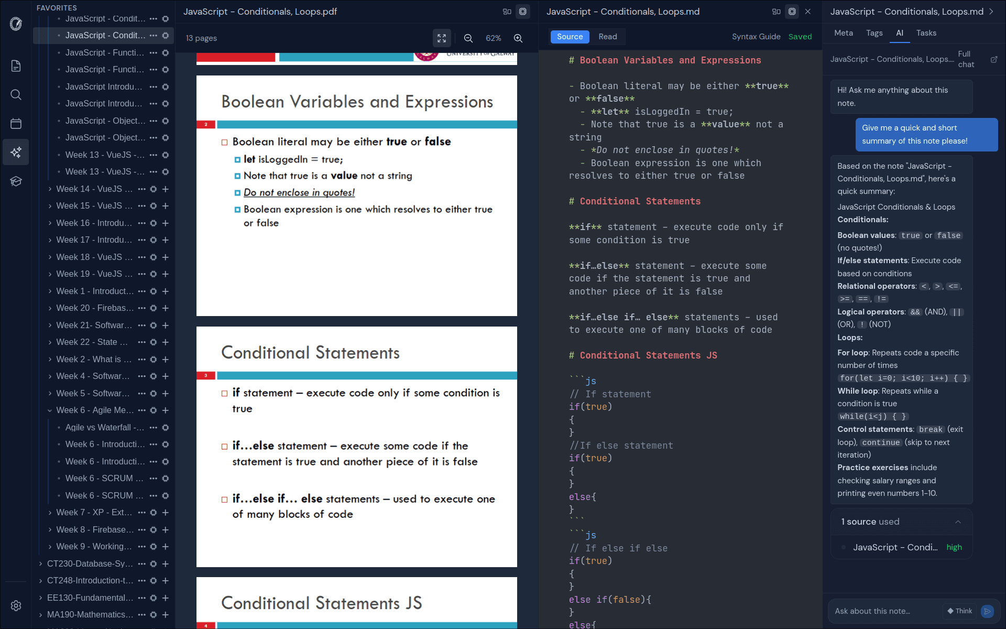
Task: Switch to the Tags tab
Action: tap(874, 33)
